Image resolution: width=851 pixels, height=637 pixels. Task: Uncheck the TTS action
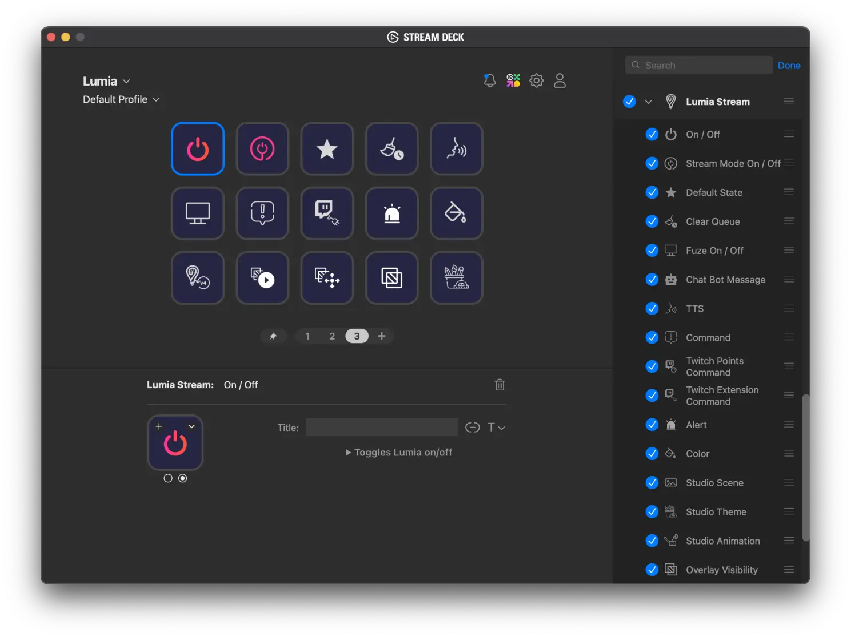click(652, 309)
